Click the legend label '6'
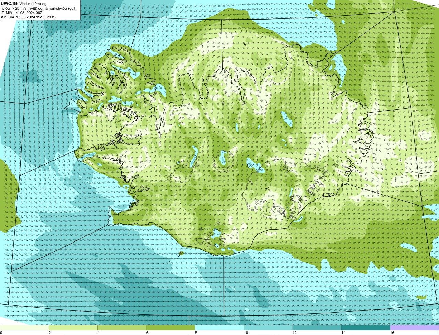Viewport: 439px width, 335px height. [147, 333]
